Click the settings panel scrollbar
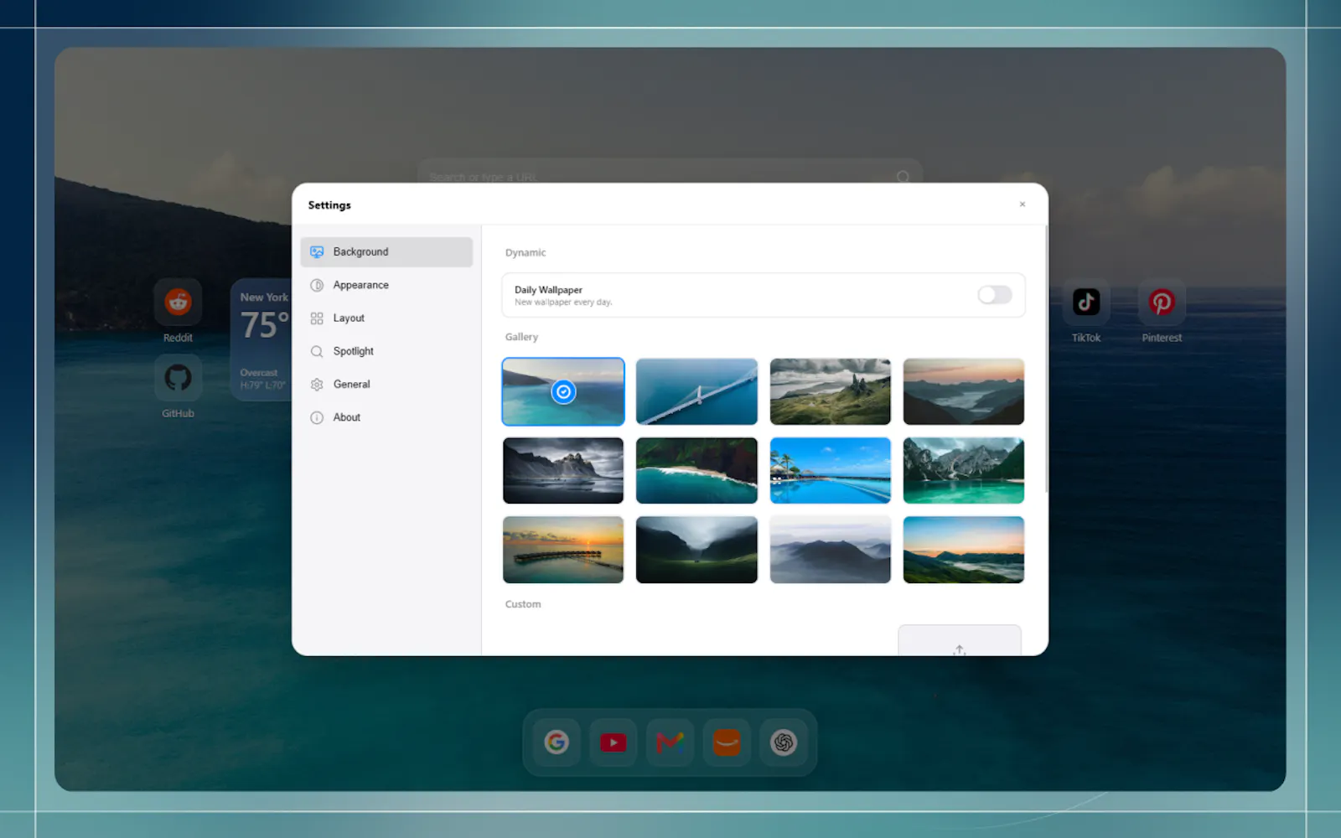Screen dimensions: 1341x838 1046,359
